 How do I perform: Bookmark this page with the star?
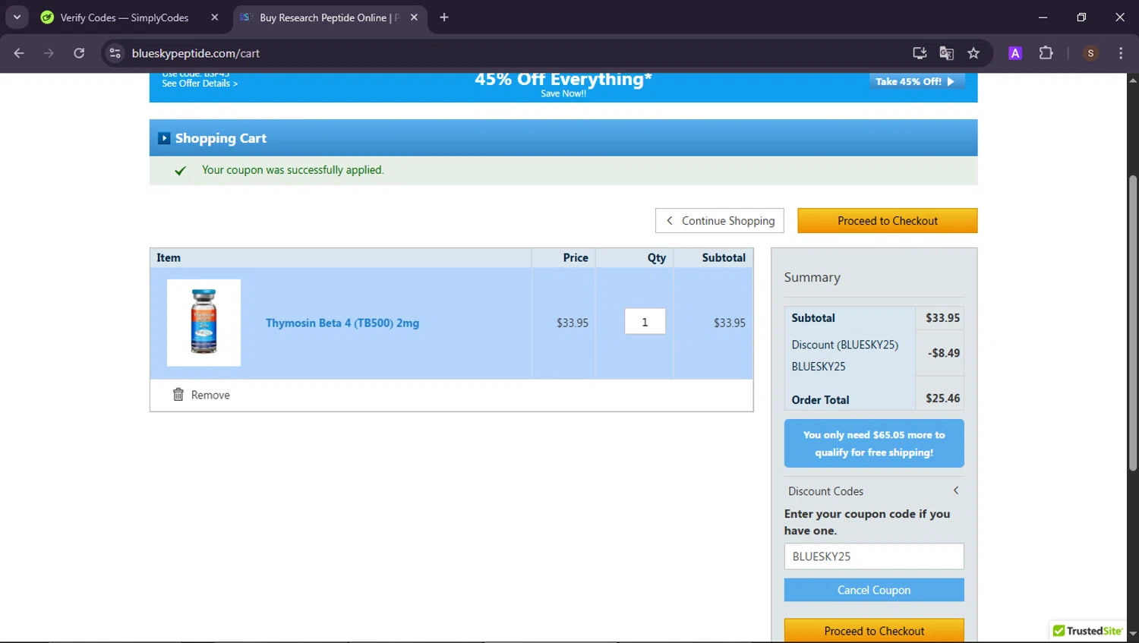point(973,53)
